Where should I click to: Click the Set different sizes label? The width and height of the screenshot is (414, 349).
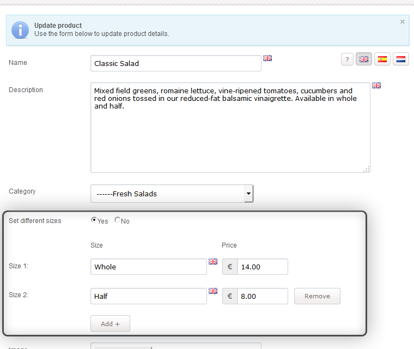[x=35, y=220]
